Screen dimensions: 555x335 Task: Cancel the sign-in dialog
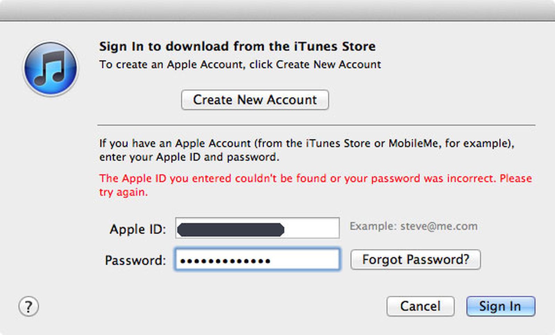(x=420, y=306)
